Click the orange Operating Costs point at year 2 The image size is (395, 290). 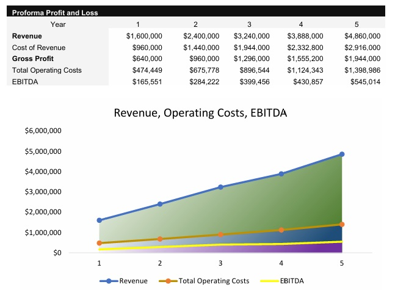click(160, 239)
